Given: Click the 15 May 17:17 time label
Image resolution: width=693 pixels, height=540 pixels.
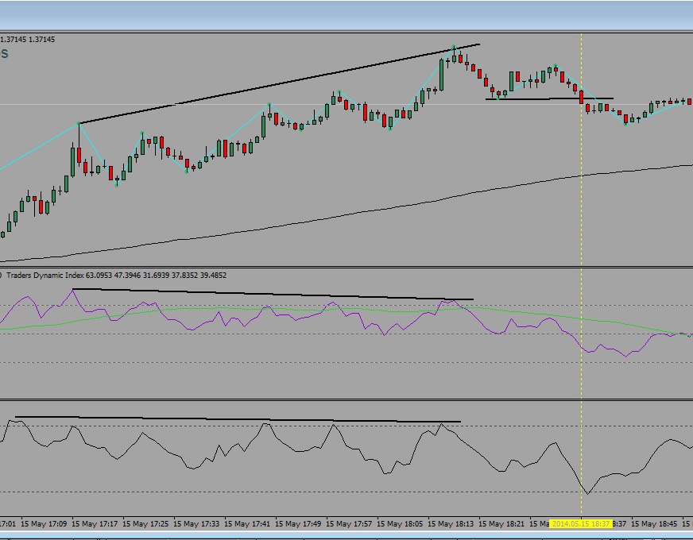Looking at the screenshot, I should click(95, 523).
